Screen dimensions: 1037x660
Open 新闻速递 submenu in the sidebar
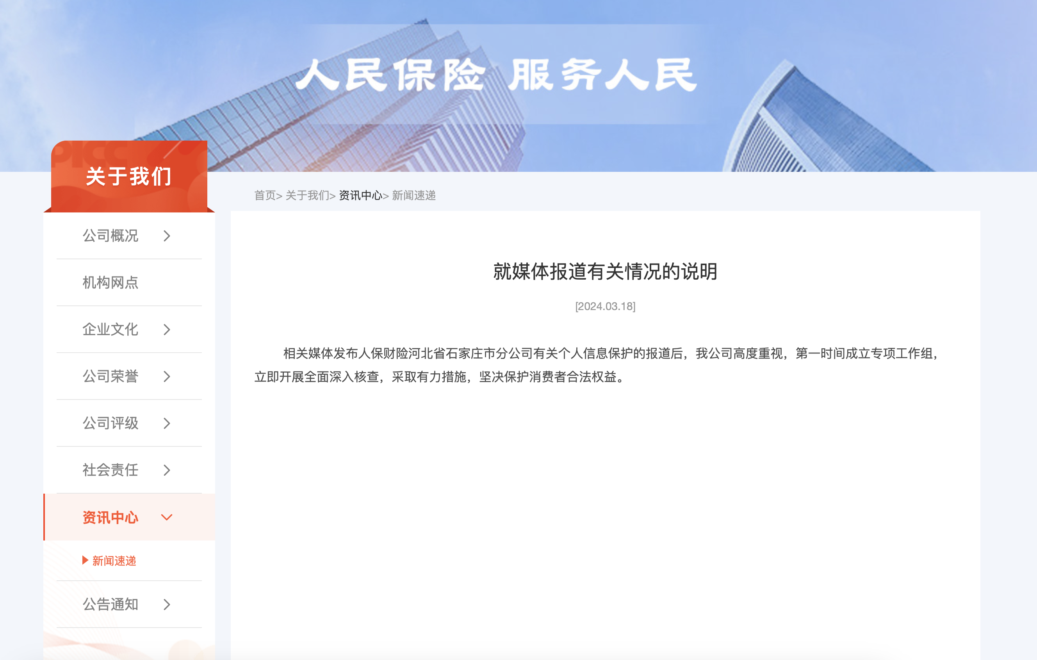pos(114,560)
